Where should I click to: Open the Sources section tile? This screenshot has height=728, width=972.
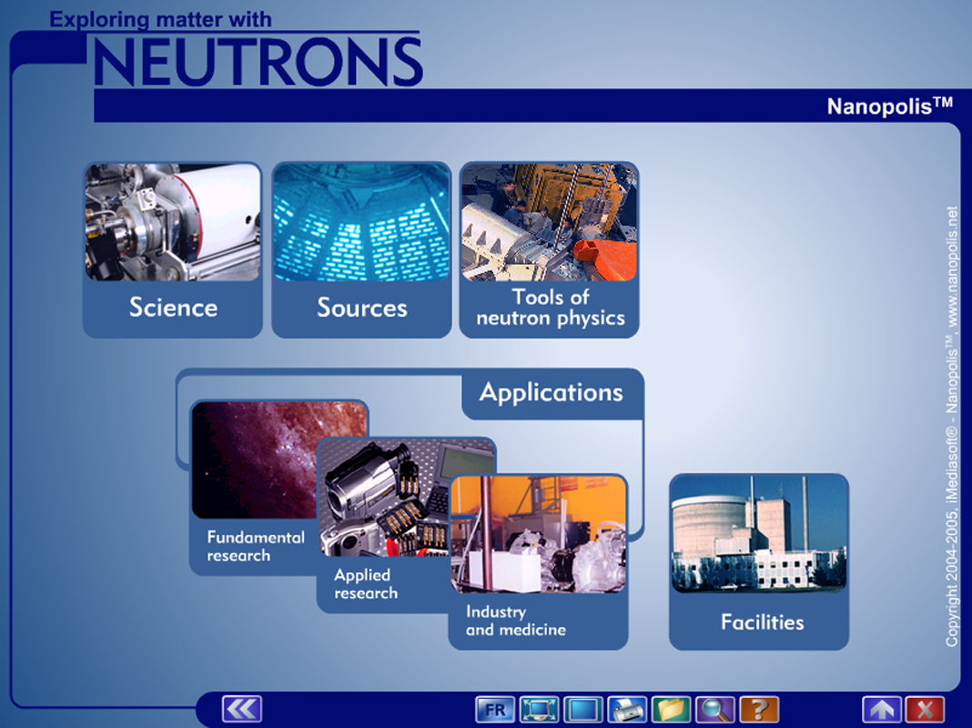point(361,250)
